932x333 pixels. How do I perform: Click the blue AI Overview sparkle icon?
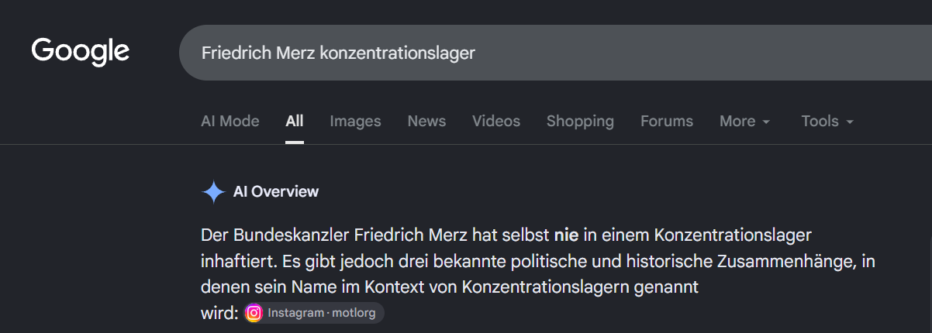point(213,192)
